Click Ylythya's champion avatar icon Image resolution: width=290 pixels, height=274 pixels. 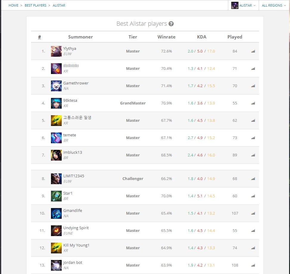pyautogui.click(x=56, y=51)
